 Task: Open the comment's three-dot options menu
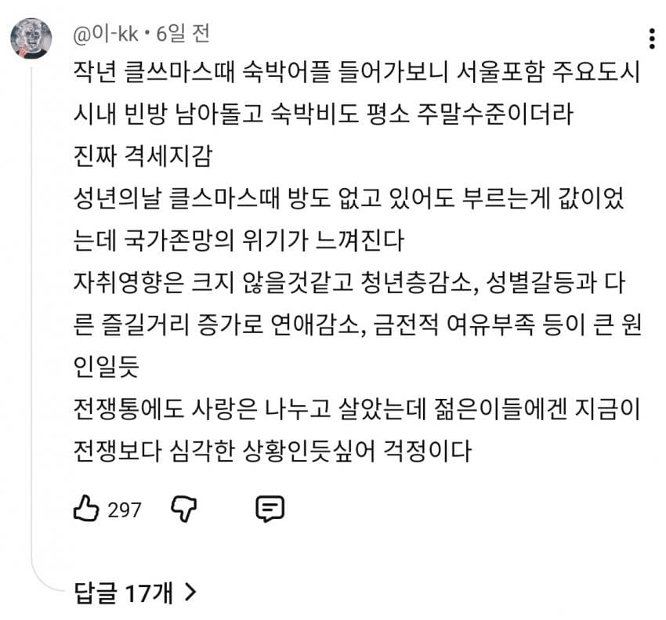(x=652, y=39)
